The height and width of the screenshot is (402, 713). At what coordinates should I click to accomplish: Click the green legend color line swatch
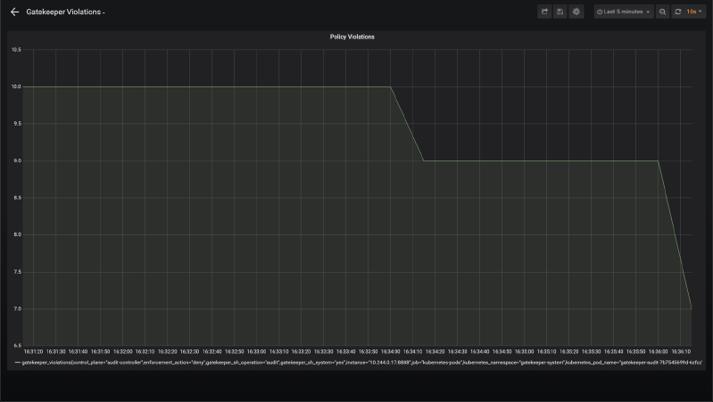[x=17, y=363]
